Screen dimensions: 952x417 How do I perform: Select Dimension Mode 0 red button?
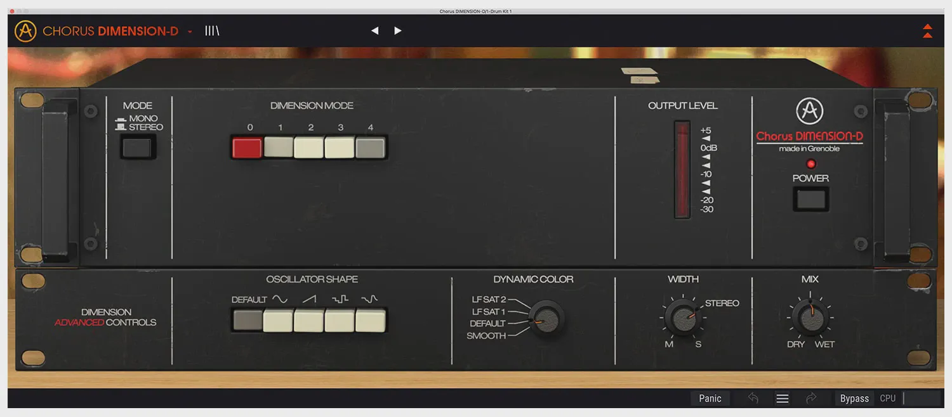247,148
